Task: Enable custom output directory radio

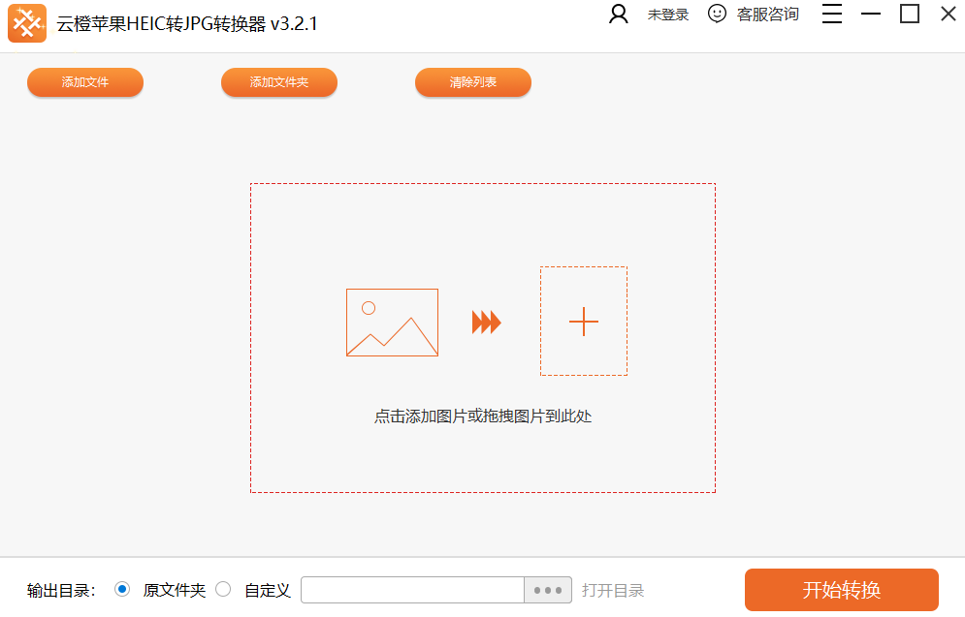Action: 223,589
